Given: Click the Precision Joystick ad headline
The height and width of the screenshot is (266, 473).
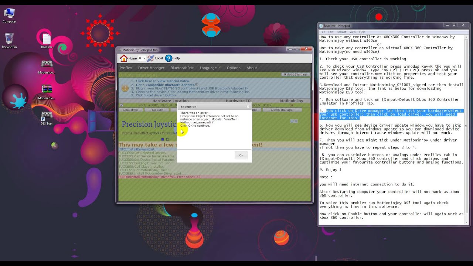Looking at the screenshot, I should click(x=149, y=124).
